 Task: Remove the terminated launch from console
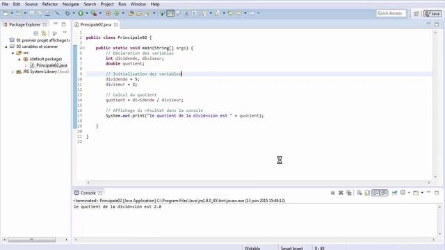pyautogui.click(x=341, y=193)
